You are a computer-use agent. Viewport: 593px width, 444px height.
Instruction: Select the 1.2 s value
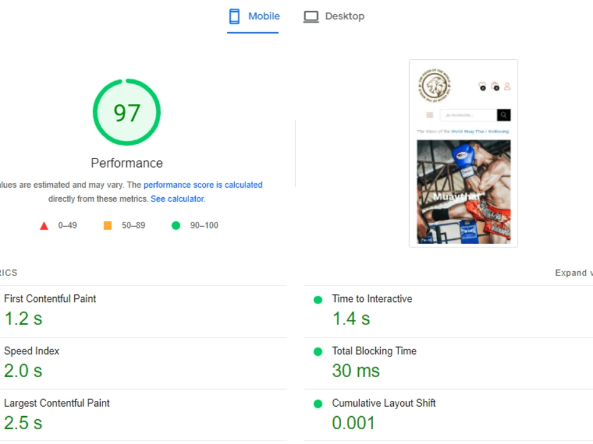click(23, 318)
